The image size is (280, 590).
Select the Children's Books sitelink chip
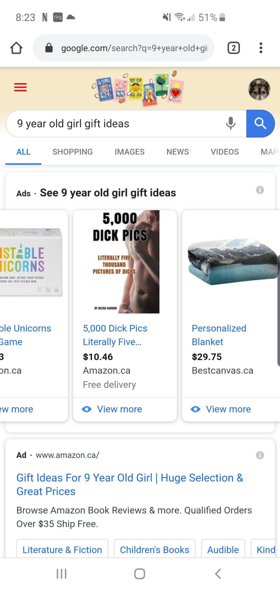(154, 549)
